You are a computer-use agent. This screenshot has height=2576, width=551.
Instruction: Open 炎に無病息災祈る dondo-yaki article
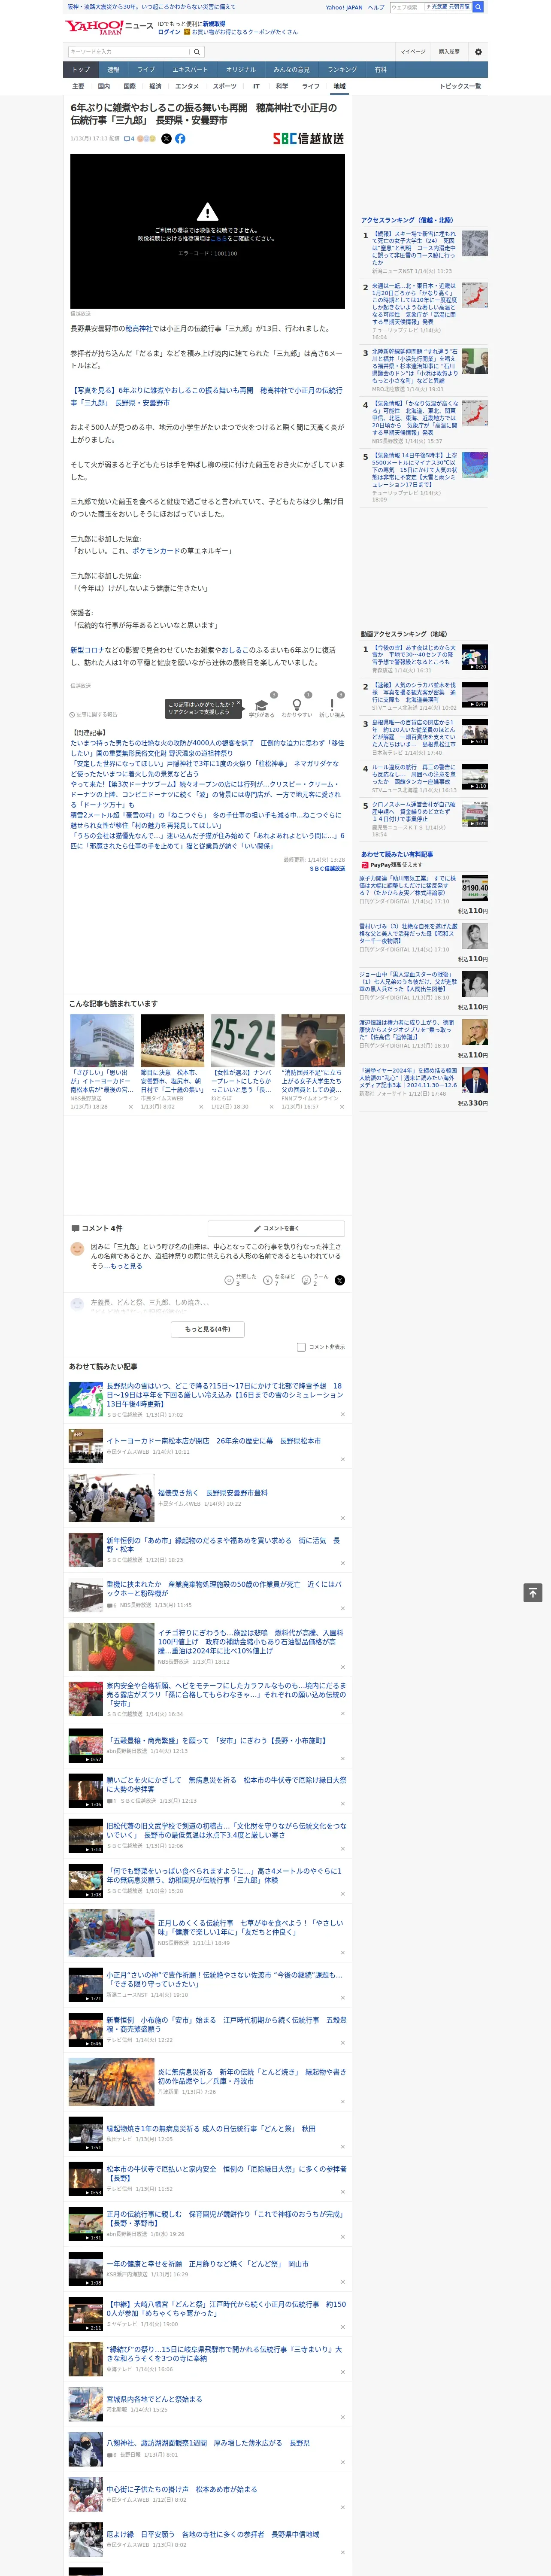(251, 2076)
